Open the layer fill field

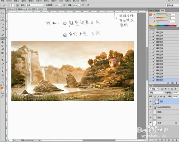tap(175, 96)
